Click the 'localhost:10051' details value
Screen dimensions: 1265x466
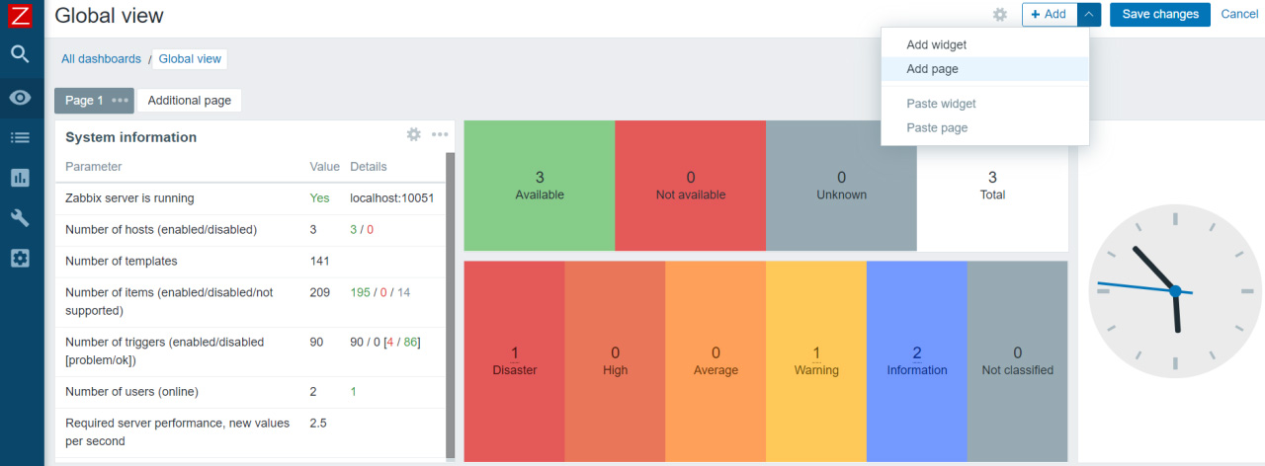[x=392, y=198]
